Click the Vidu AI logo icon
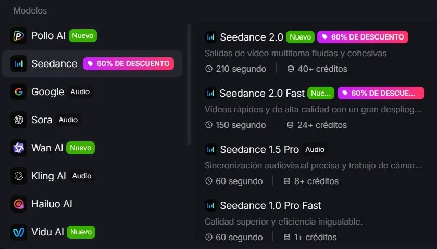 [x=19, y=232]
